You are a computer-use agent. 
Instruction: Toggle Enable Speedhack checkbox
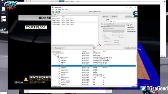(127, 32)
